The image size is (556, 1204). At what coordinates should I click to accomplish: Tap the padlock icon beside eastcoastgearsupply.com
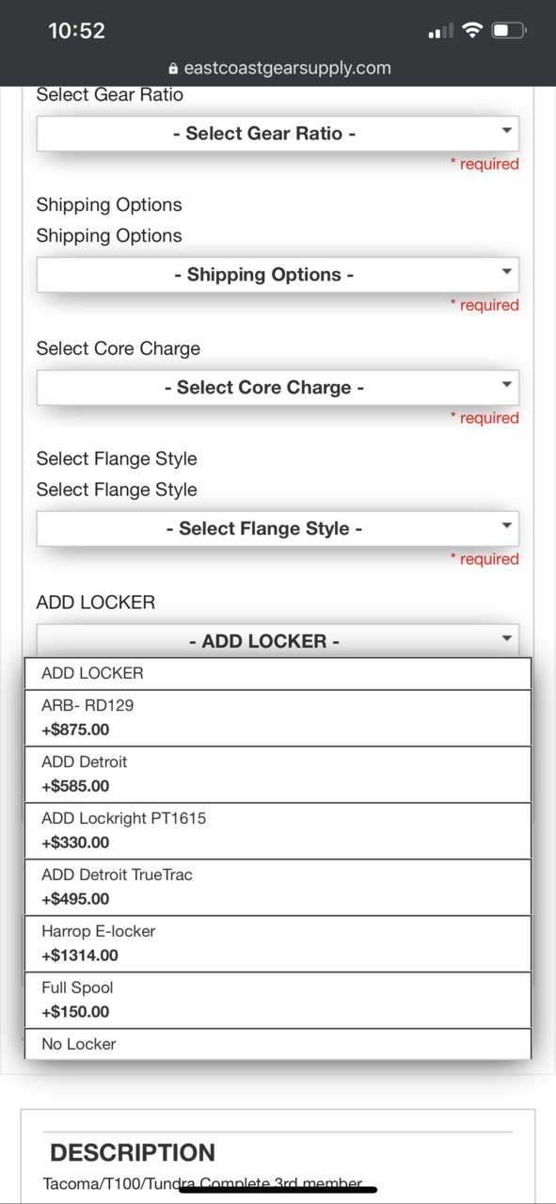point(172,69)
